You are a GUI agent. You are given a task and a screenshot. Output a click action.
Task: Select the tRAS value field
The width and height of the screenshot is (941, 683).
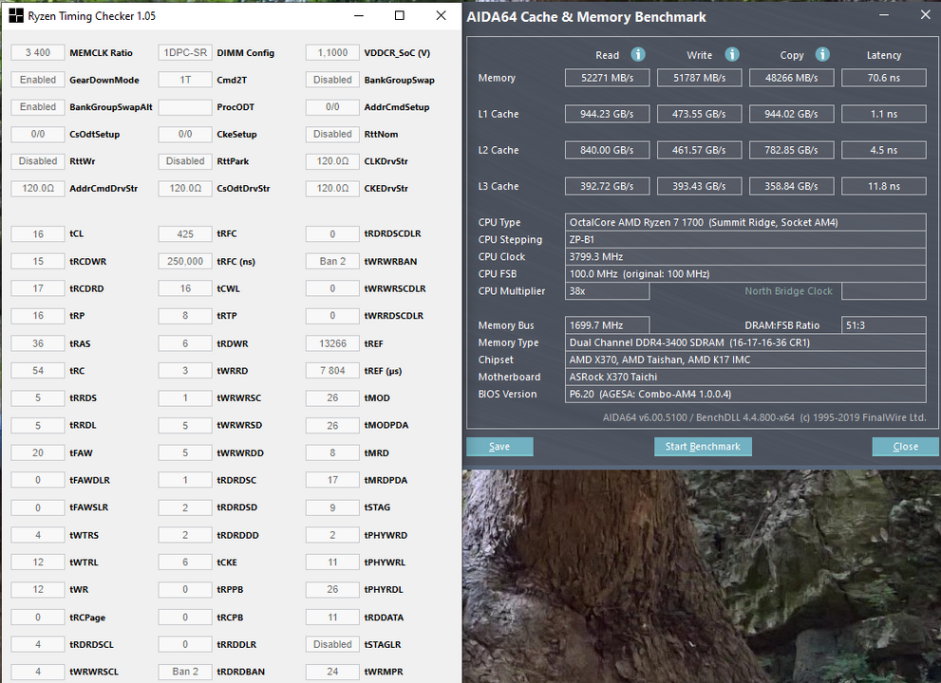pos(38,343)
